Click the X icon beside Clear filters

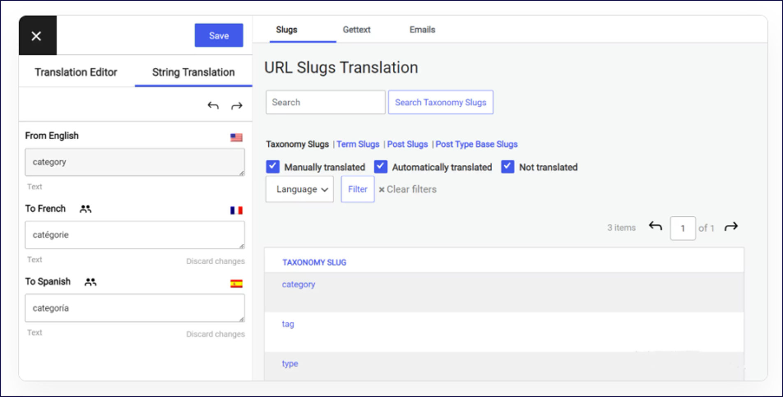click(x=381, y=189)
